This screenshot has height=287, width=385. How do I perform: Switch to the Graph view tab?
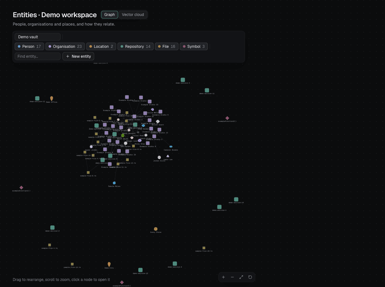[110, 15]
